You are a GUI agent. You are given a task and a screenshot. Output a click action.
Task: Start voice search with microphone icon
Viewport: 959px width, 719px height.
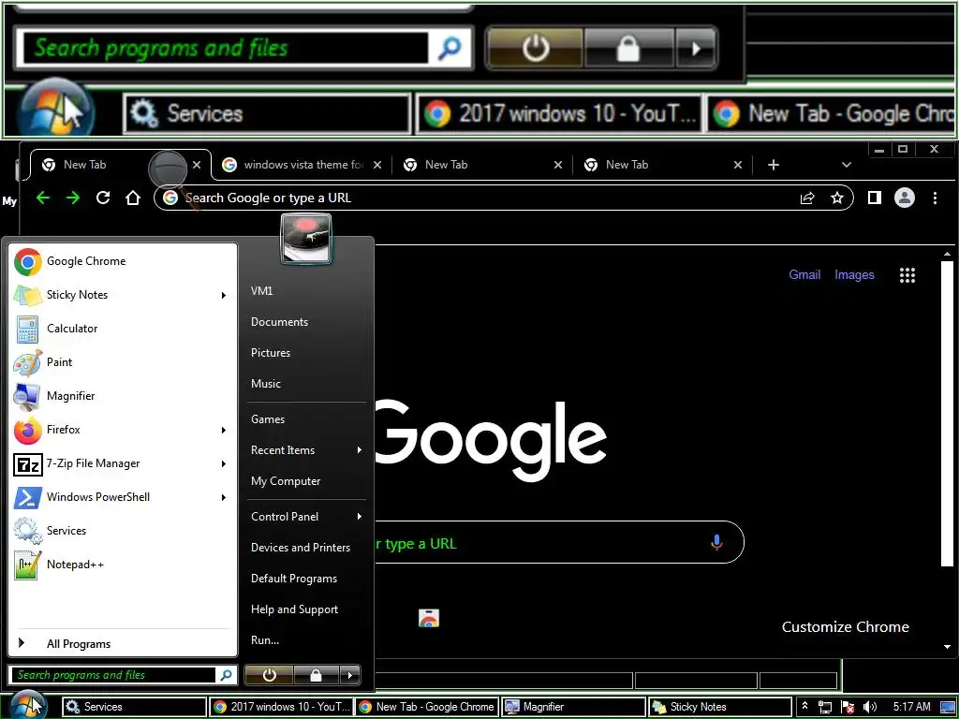coord(716,542)
